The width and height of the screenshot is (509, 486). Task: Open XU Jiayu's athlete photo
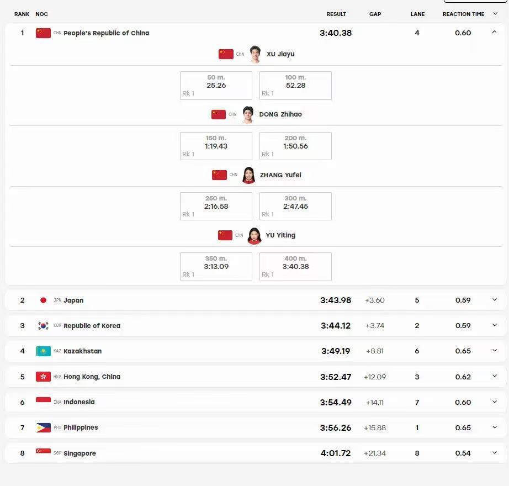click(255, 54)
